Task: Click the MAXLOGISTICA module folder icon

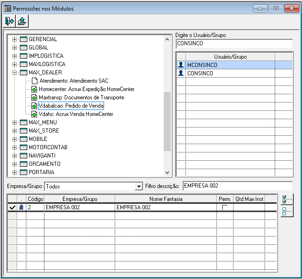Action: tap(24, 64)
